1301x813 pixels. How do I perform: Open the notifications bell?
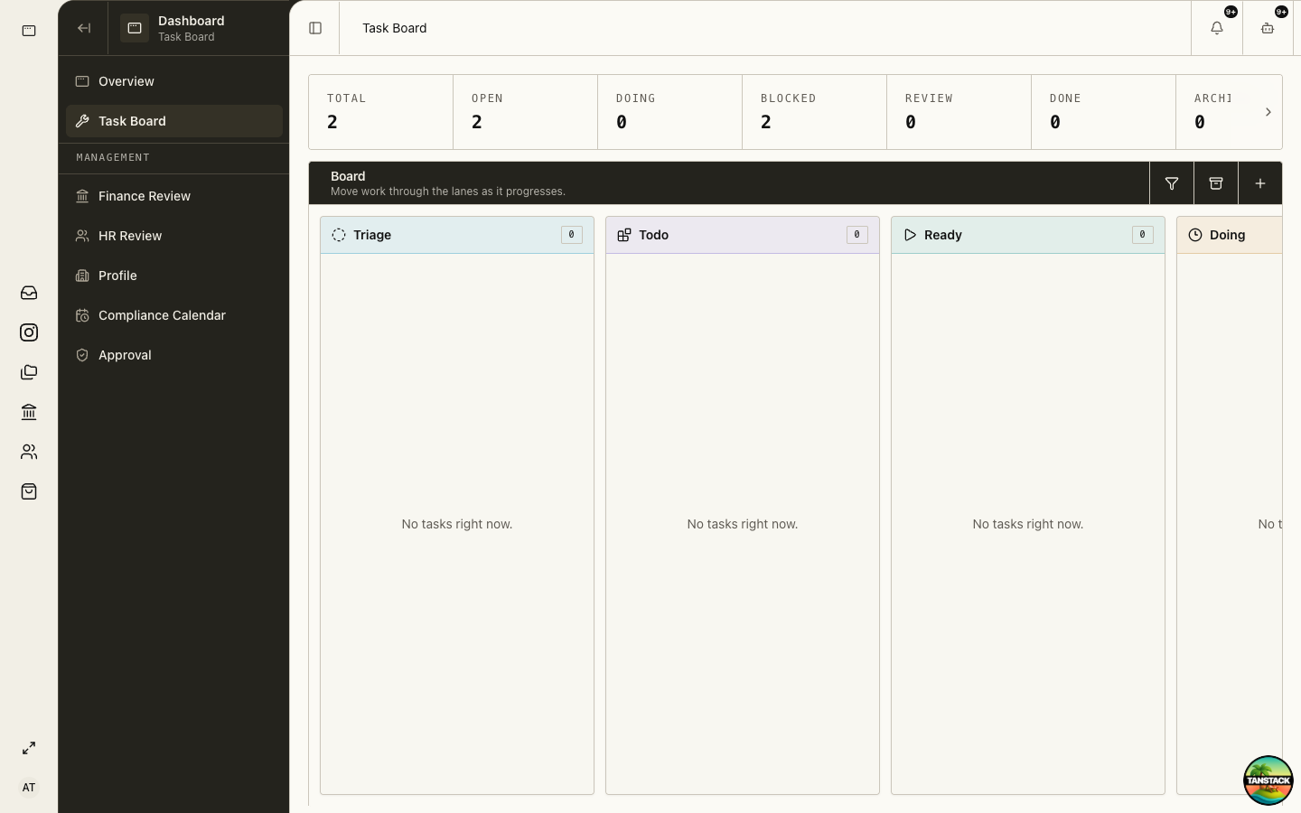(x=1217, y=28)
